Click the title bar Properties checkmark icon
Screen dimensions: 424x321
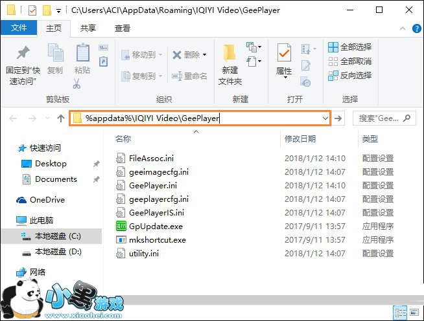(x=32, y=10)
